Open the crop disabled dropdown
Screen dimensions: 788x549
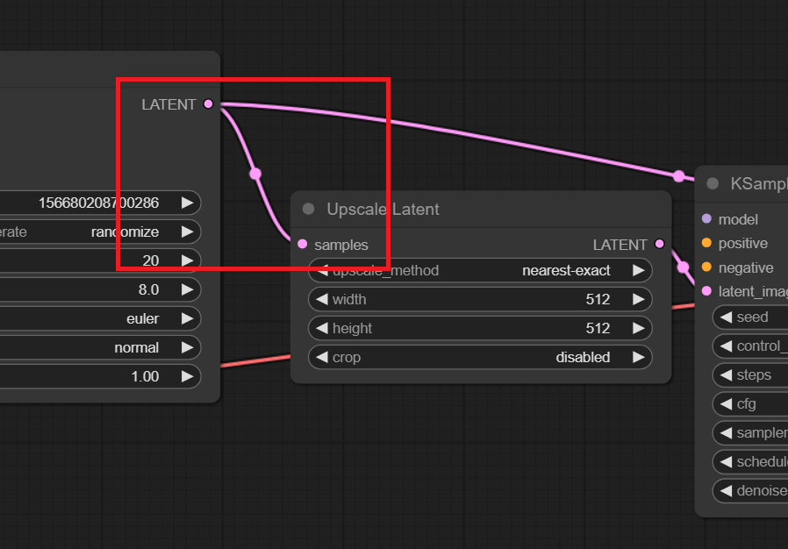coord(480,357)
